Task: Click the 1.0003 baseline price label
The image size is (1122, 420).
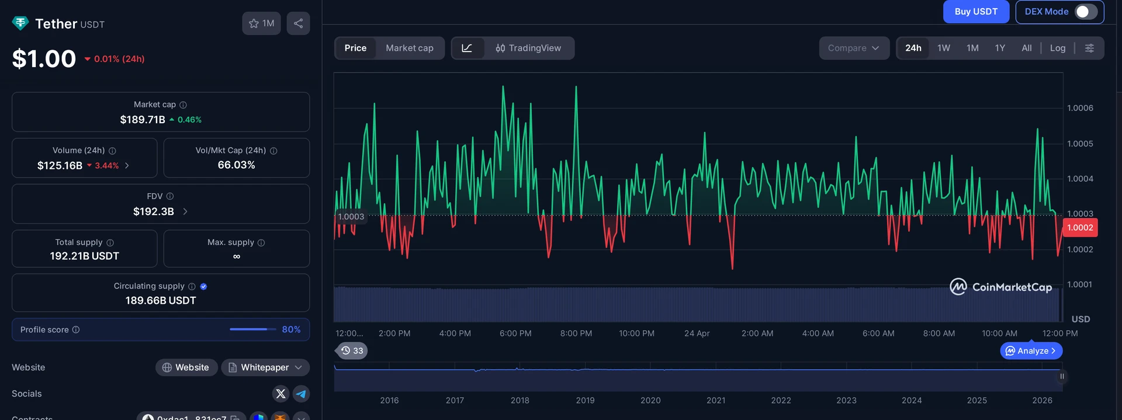Action: point(351,217)
